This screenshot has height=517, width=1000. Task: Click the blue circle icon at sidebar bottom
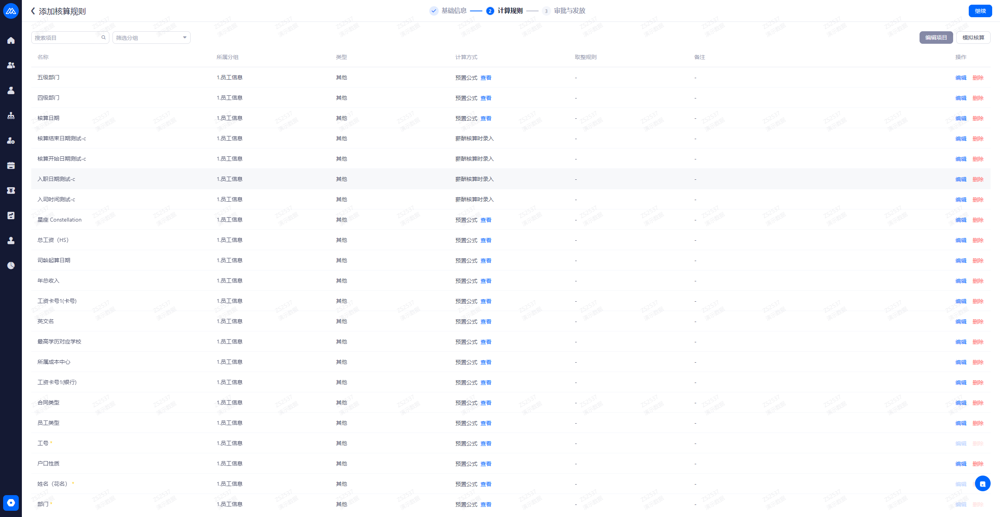[x=11, y=503]
